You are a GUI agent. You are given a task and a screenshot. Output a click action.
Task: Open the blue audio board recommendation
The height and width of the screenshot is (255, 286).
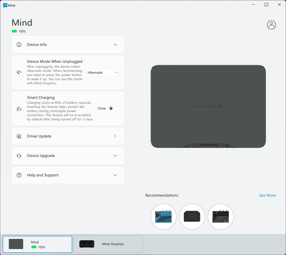pos(164,217)
